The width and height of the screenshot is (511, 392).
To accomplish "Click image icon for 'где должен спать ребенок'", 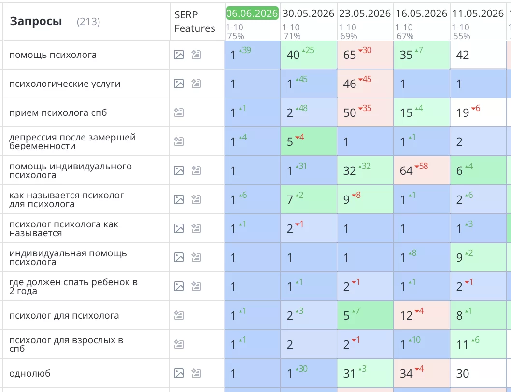I will pyautogui.click(x=179, y=286).
